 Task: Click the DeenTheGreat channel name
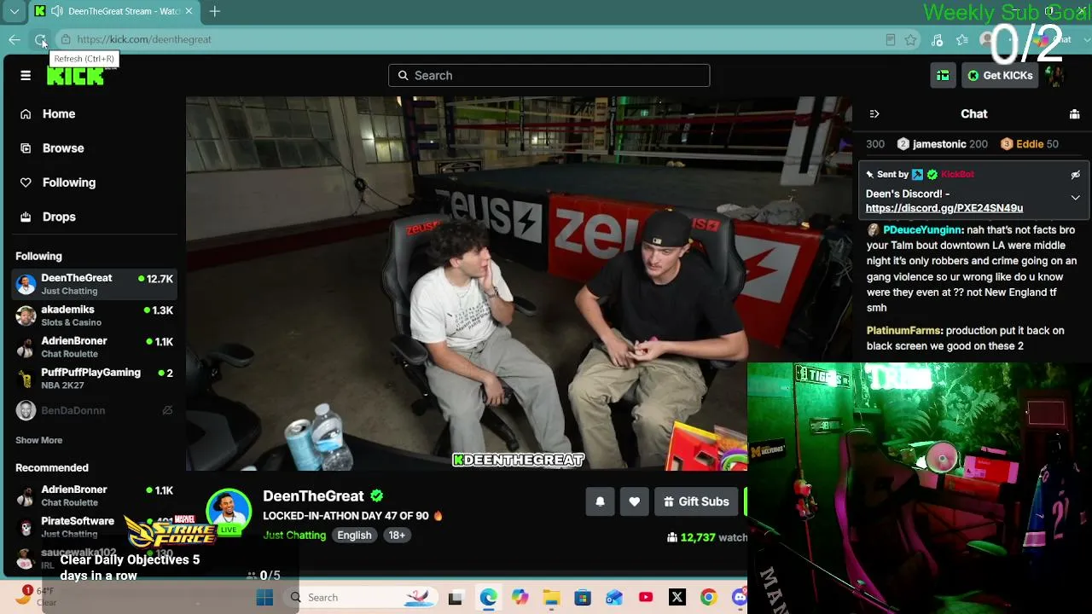pyautogui.click(x=313, y=495)
